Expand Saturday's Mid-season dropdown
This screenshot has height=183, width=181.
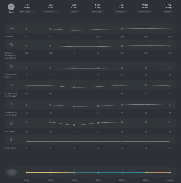50,12
